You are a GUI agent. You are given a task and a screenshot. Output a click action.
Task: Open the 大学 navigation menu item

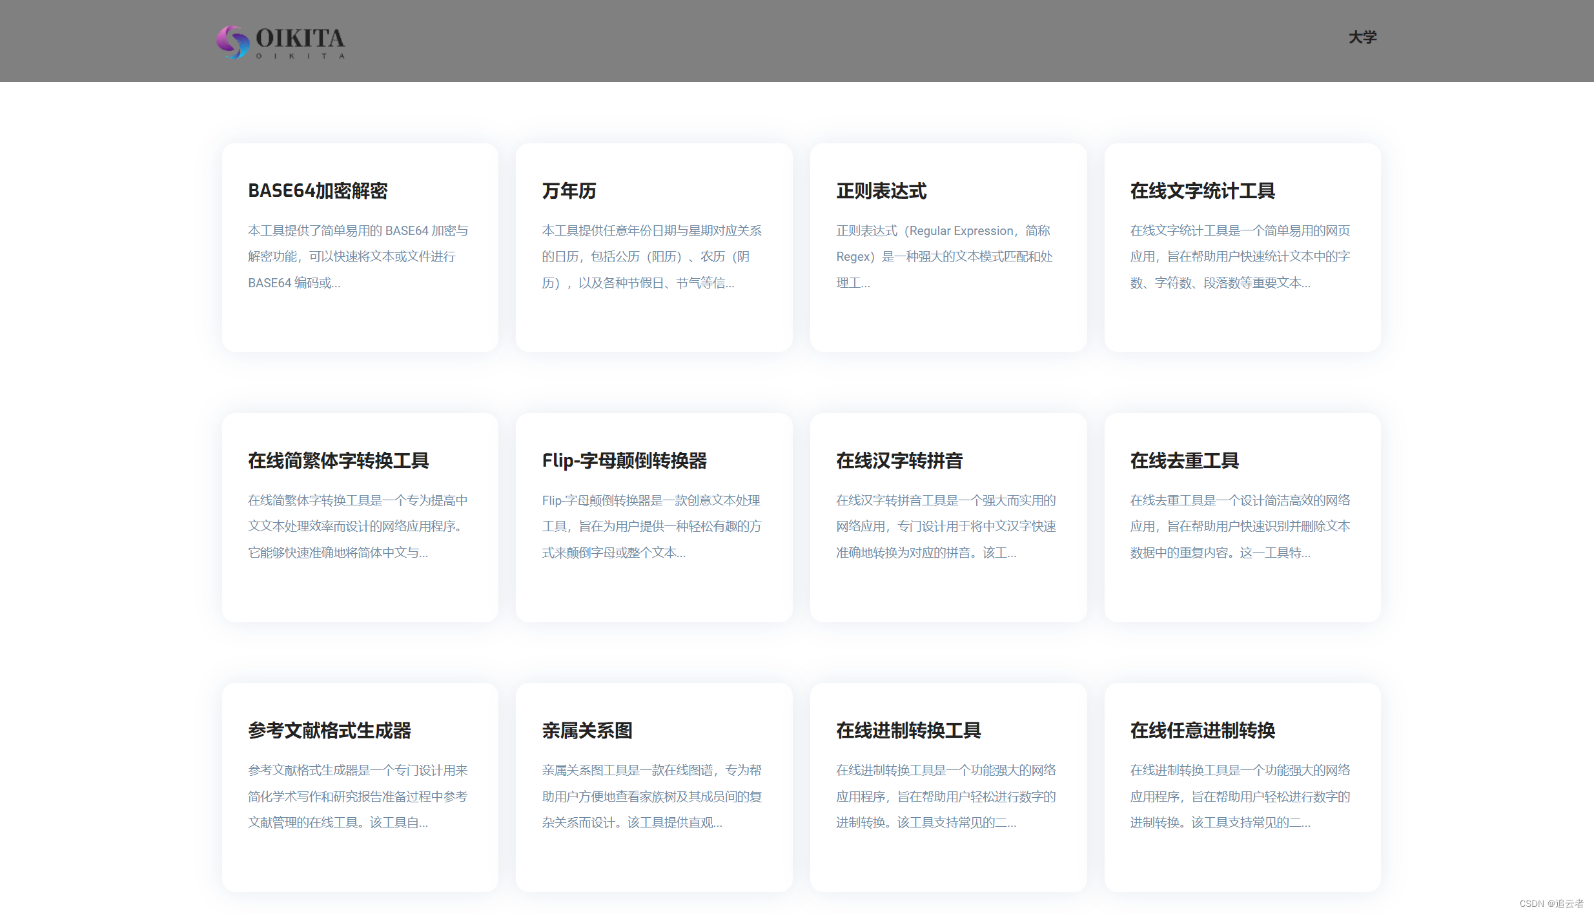(x=1362, y=37)
